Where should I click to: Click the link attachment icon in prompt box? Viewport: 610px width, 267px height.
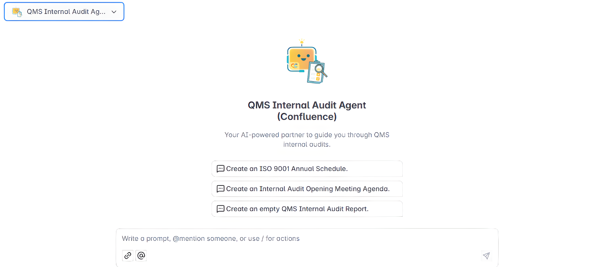point(128,256)
